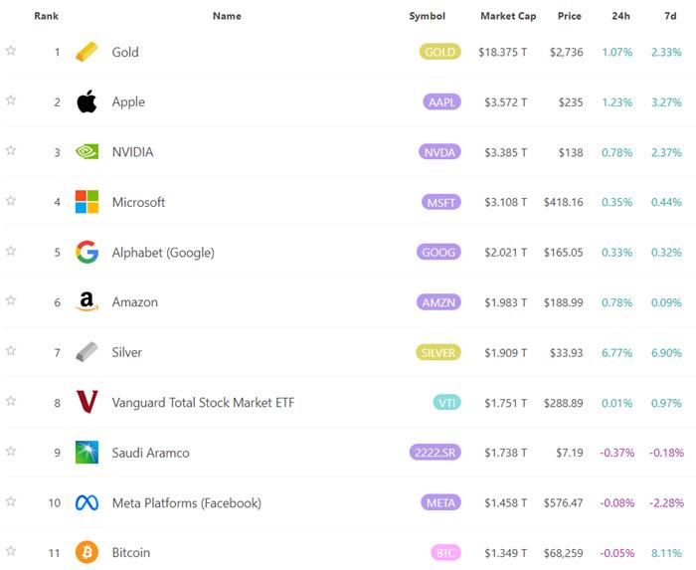696x570 pixels.
Task: Open Vanguard Total Stock Market ETF link
Action: 203,403
